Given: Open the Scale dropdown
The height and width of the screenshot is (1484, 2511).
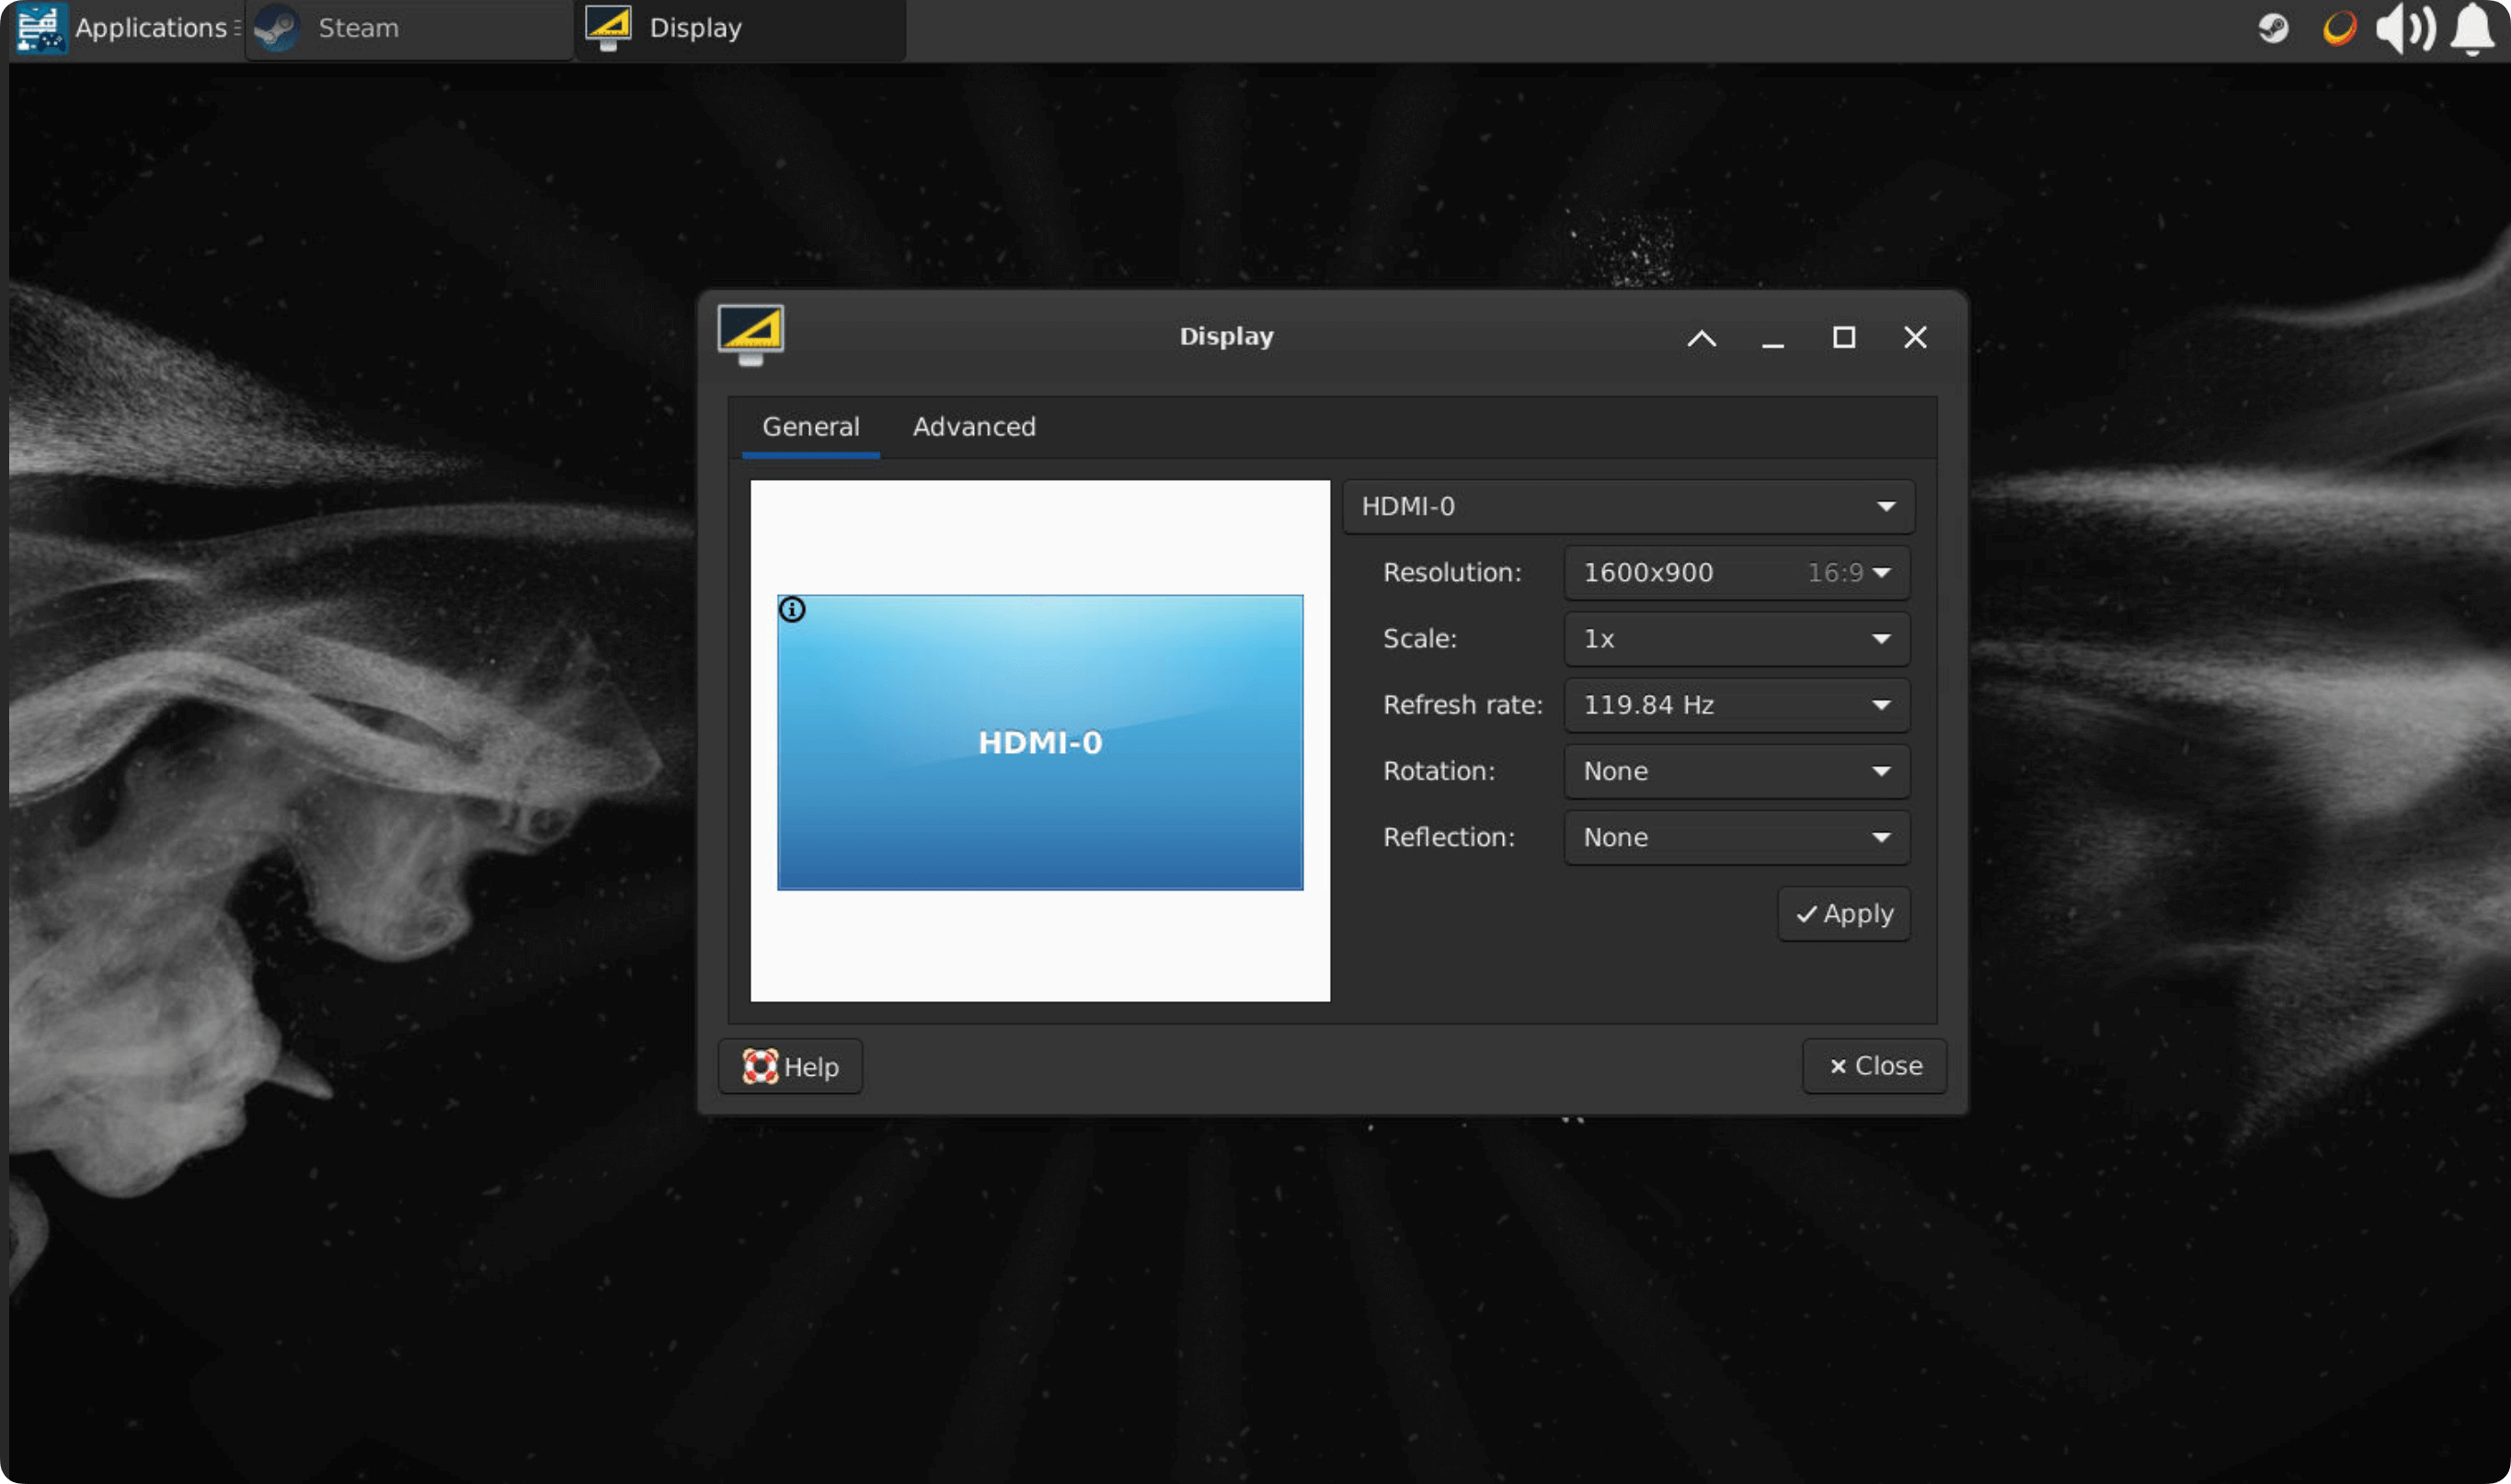Looking at the screenshot, I should (x=1735, y=638).
